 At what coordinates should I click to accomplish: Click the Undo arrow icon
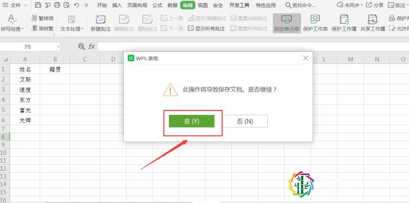[x=76, y=5]
